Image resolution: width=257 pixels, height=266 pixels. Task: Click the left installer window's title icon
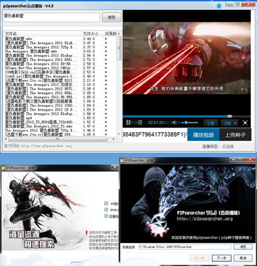[3, 168]
